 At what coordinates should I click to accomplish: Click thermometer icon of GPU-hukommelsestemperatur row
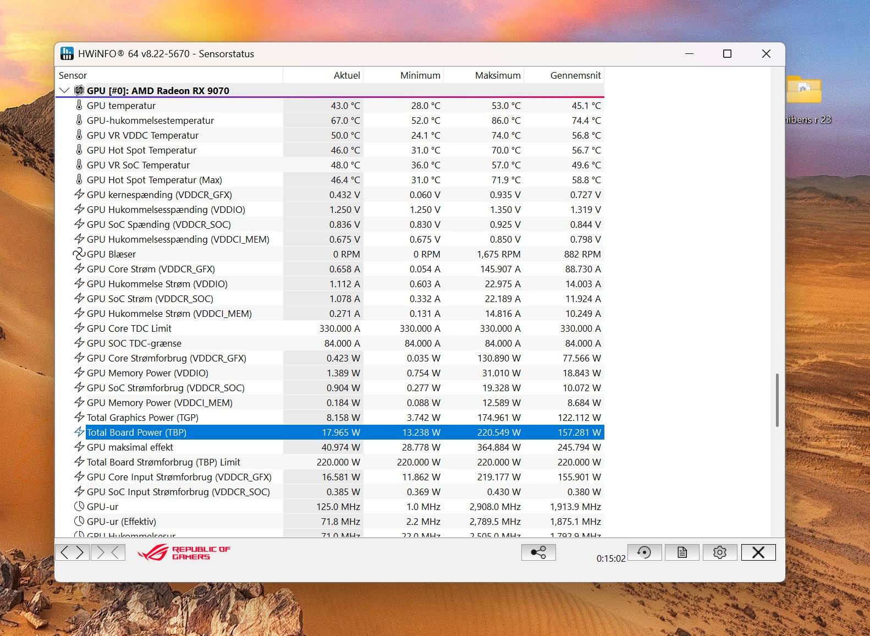click(79, 120)
